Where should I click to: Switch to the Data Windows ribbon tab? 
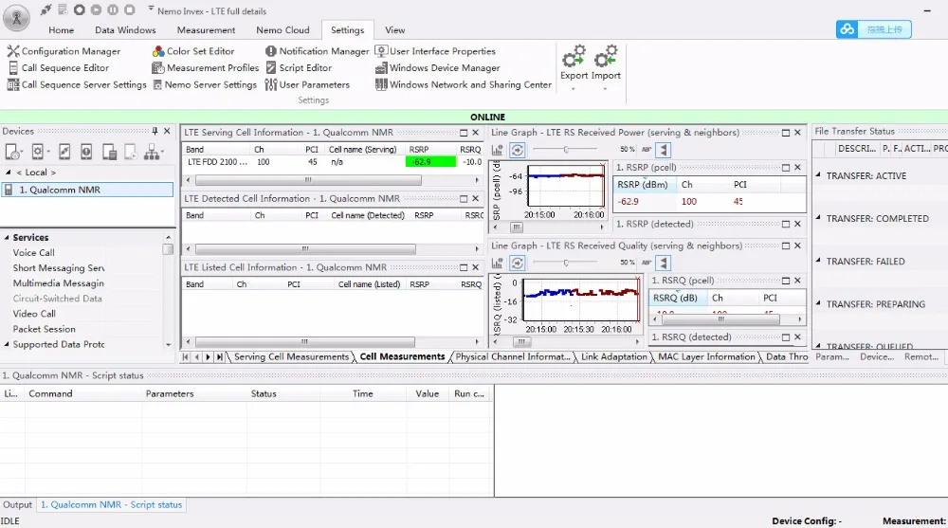pos(125,29)
